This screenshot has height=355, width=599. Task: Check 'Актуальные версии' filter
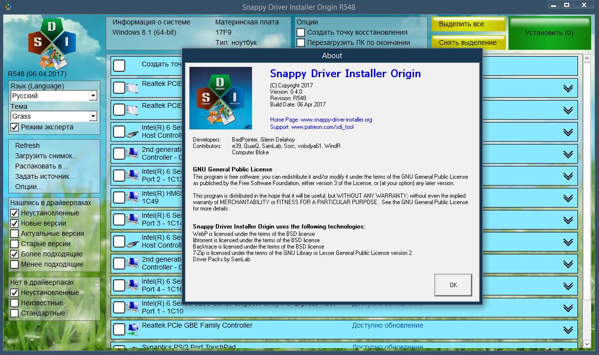[15, 233]
